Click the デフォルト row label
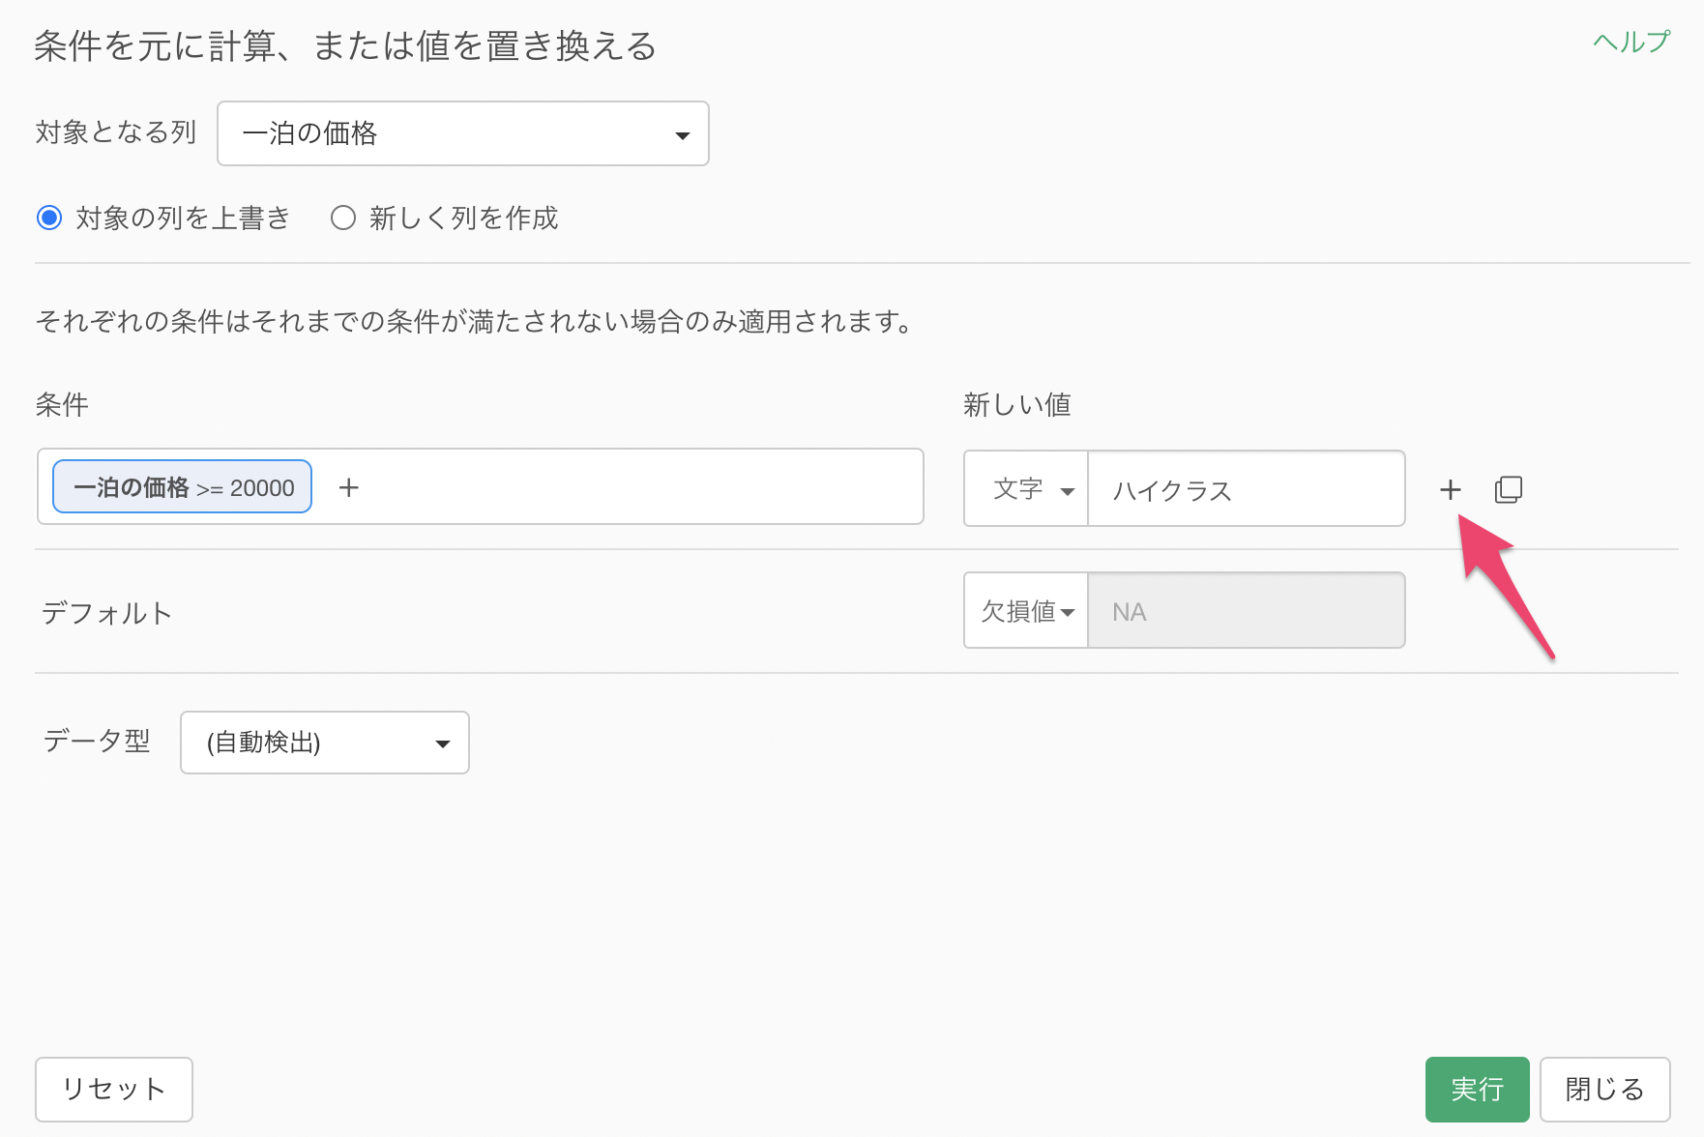 click(106, 613)
